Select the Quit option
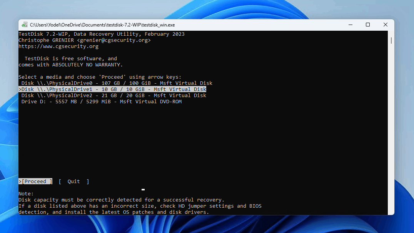This screenshot has width=414, height=233. (73, 182)
